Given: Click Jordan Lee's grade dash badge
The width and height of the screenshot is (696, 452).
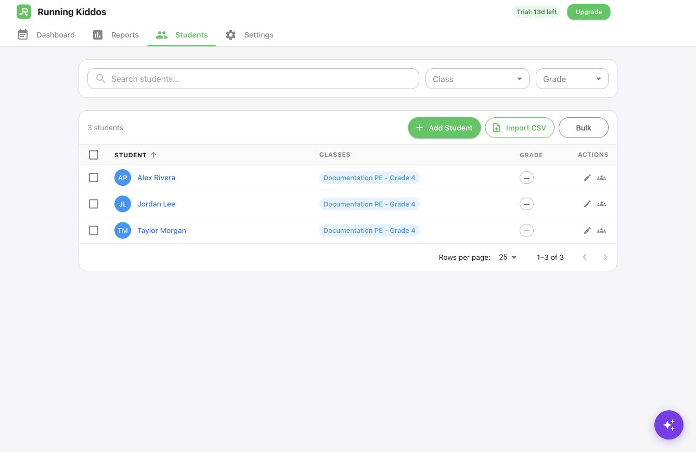Looking at the screenshot, I should 526,204.
